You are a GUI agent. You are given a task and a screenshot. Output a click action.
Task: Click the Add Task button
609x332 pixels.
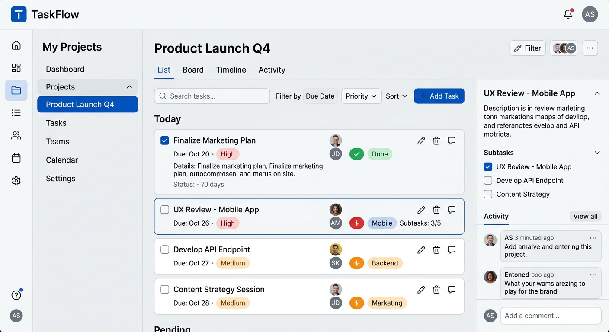point(439,96)
